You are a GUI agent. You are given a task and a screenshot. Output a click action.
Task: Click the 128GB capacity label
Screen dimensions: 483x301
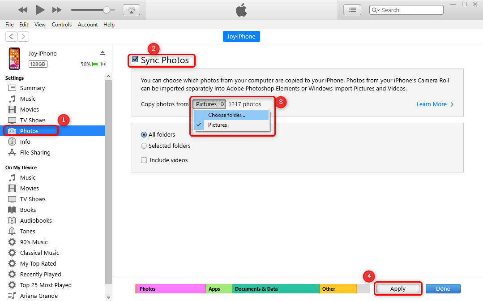point(38,64)
